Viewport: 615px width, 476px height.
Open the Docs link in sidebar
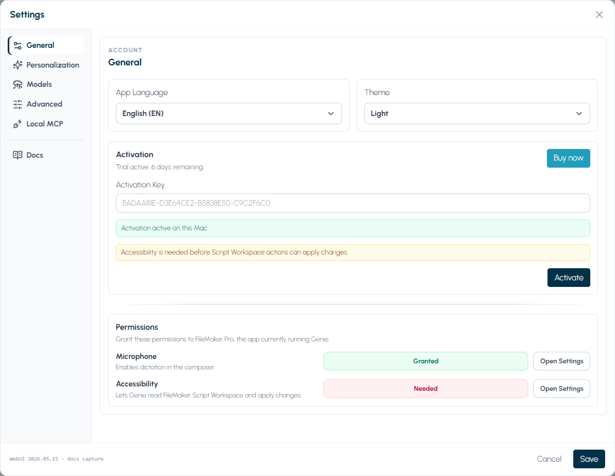tap(46, 155)
